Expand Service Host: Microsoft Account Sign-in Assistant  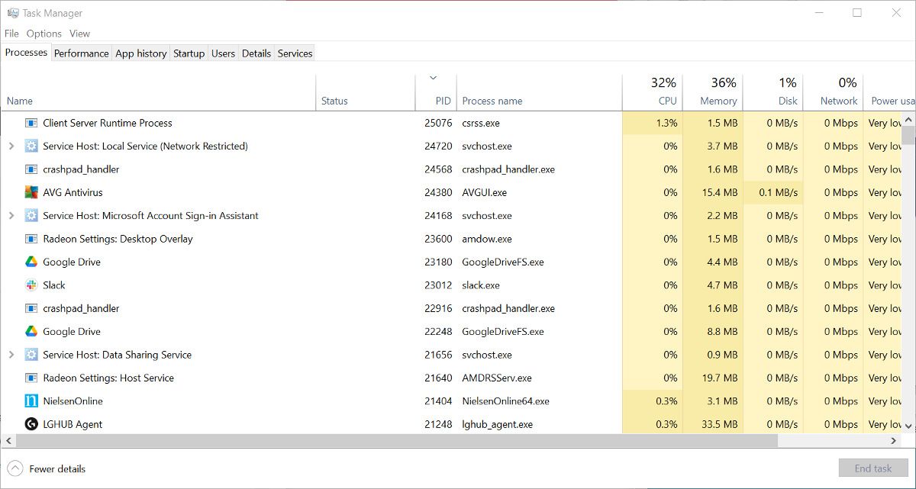tap(11, 215)
